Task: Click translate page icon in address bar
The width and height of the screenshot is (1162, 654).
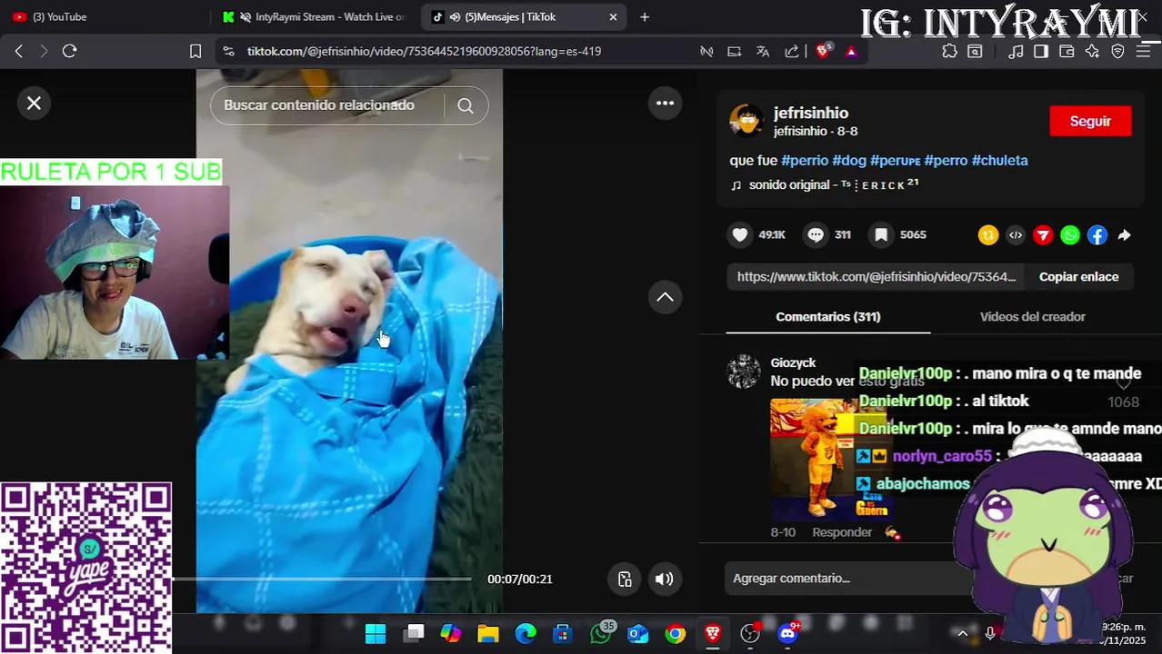Action: (763, 52)
